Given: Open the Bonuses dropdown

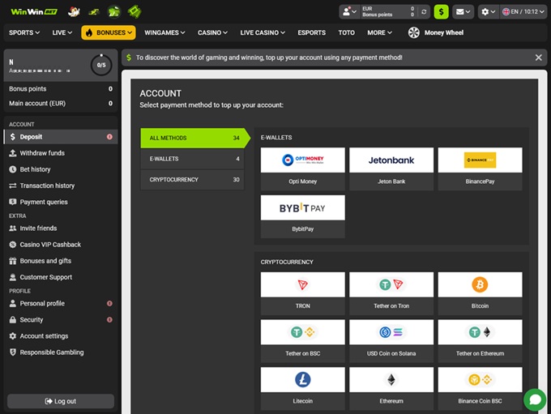Looking at the screenshot, I should pyautogui.click(x=109, y=33).
